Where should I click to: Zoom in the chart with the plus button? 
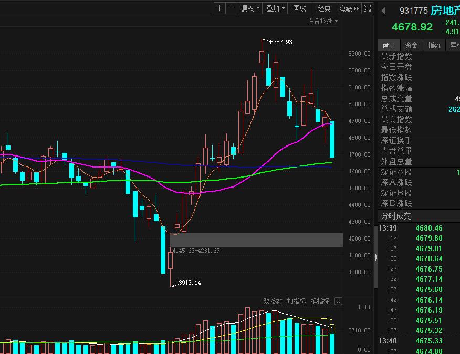pos(219,8)
